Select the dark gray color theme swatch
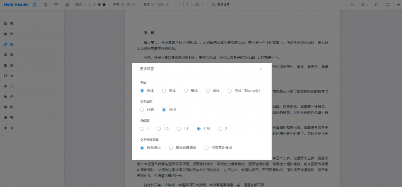402x187 pixels. pos(99,5)
